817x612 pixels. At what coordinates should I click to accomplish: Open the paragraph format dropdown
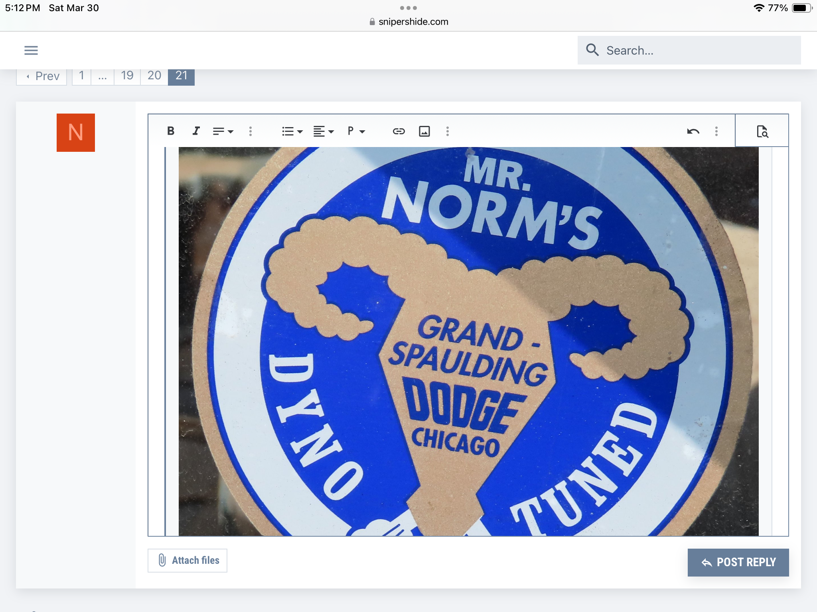coord(356,131)
